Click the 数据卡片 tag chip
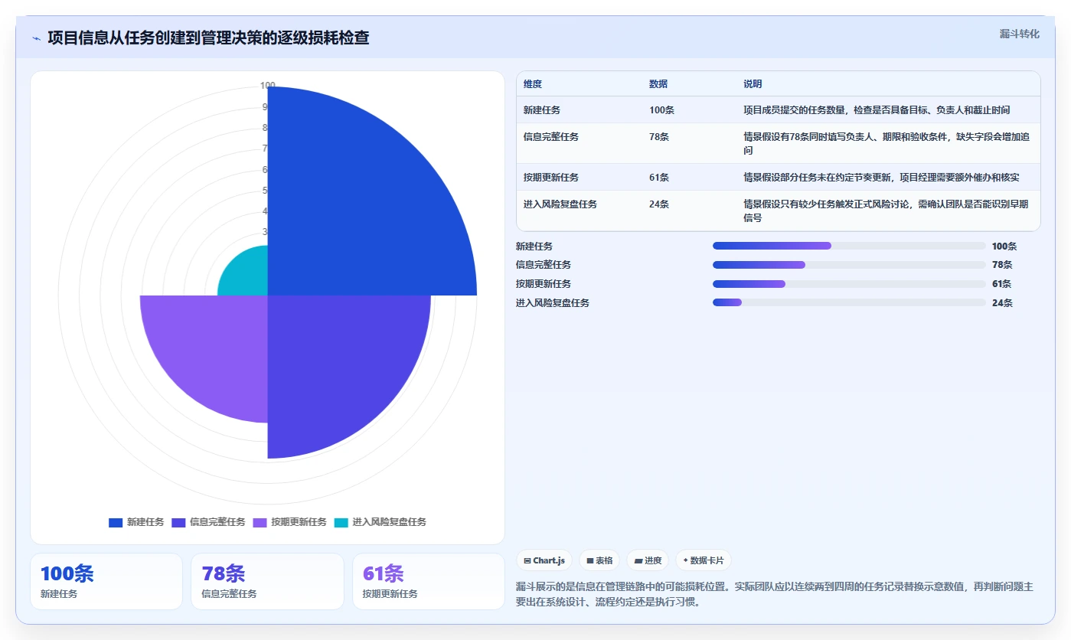Image resolution: width=1071 pixels, height=640 pixels. 704,560
